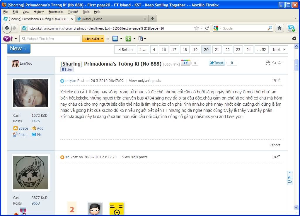
Task: Click onlylan's avatar photo
Action: 30,93
